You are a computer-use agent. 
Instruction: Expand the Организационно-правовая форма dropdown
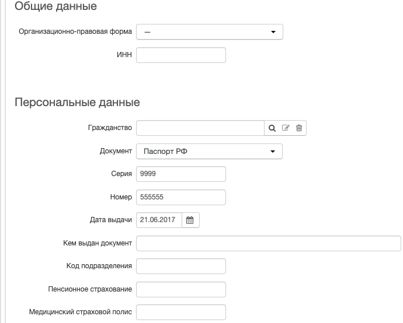point(210,32)
